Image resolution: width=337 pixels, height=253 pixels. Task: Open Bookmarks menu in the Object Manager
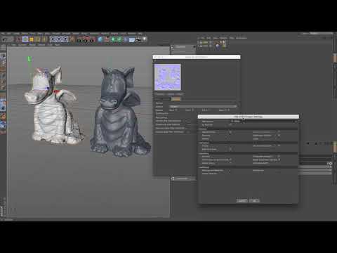pos(242,38)
